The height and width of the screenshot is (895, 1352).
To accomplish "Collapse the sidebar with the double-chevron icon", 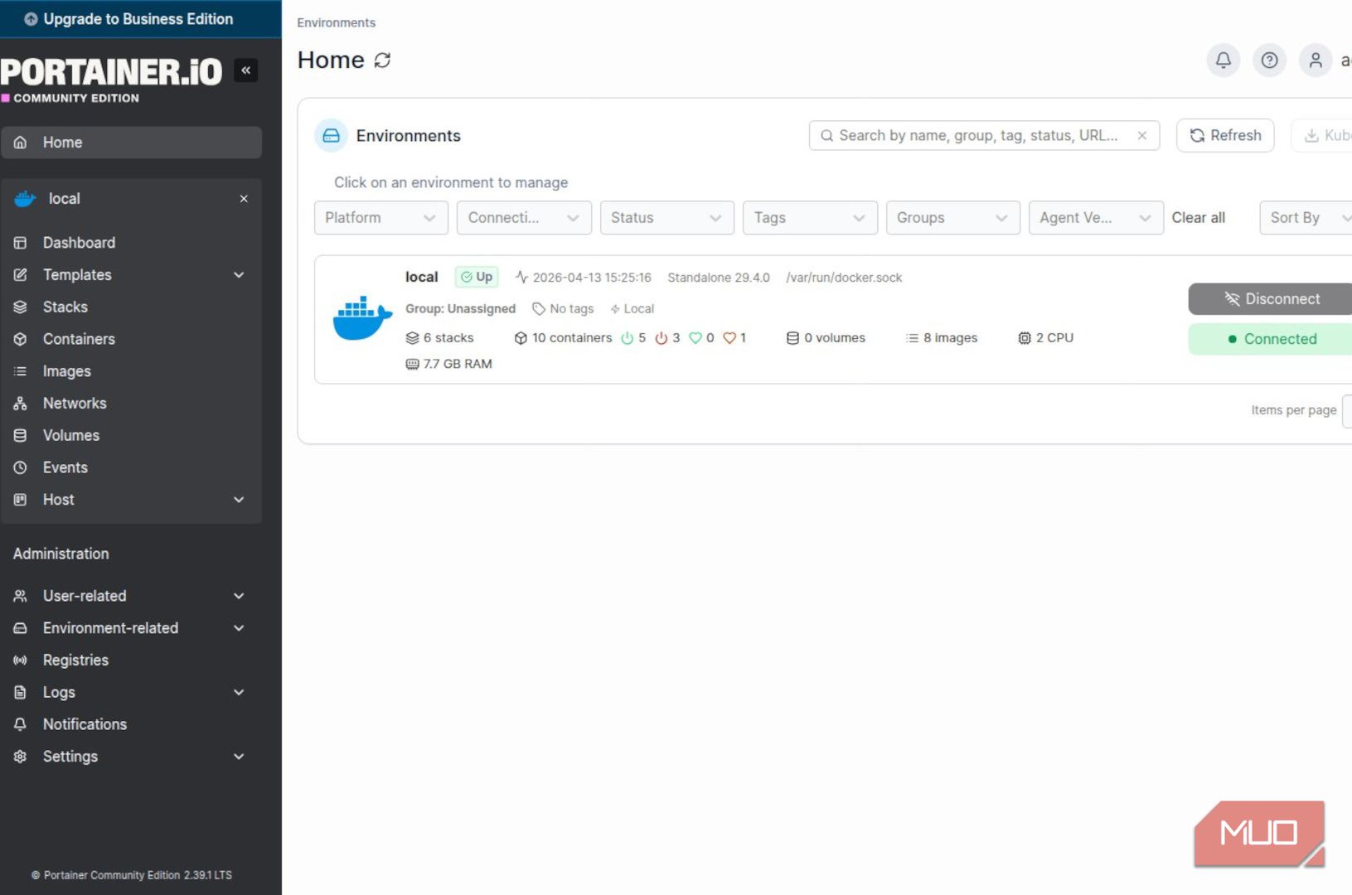I will [x=245, y=70].
